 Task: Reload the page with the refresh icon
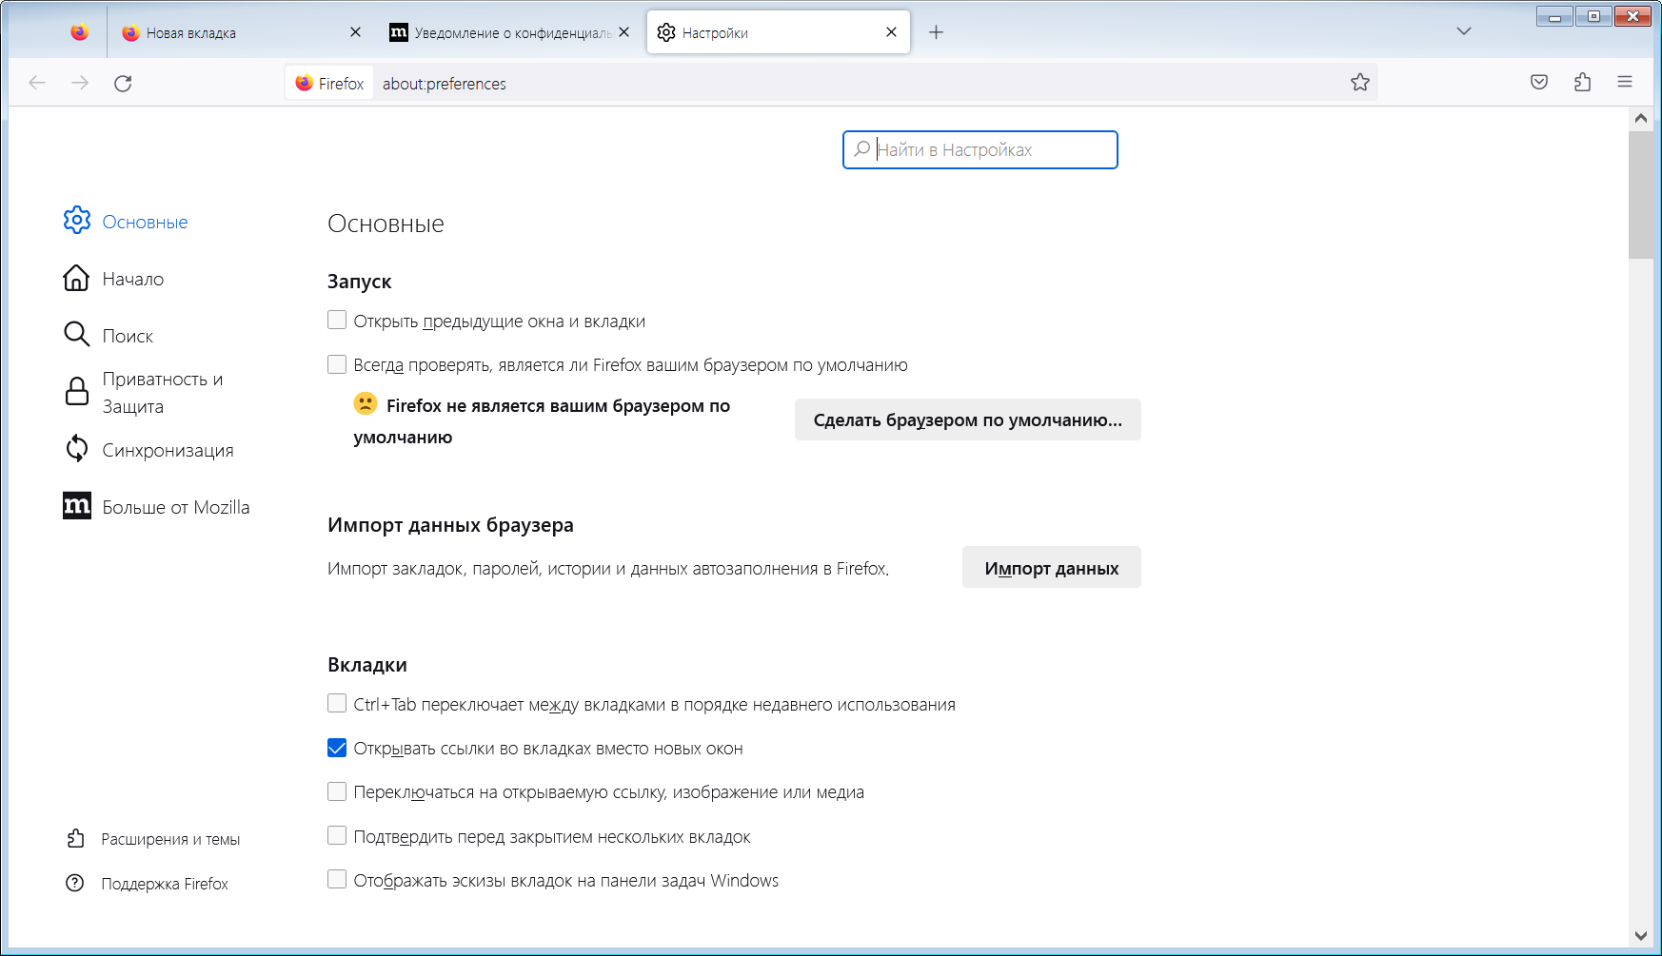123,83
